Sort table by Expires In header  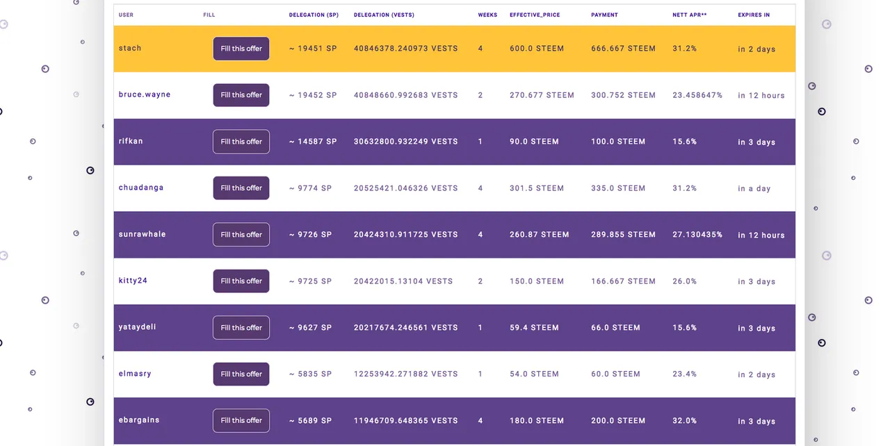[x=754, y=15]
